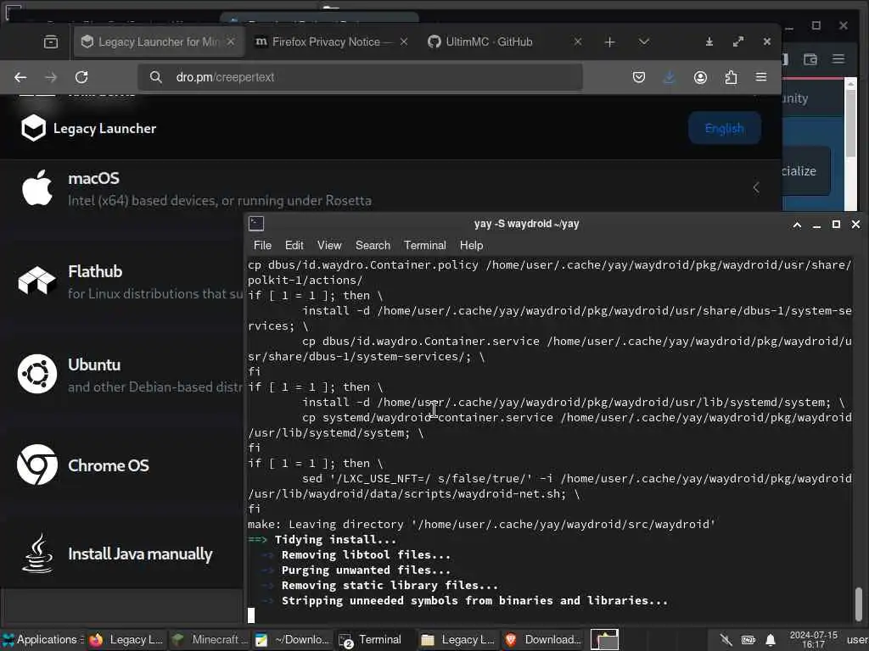The height and width of the screenshot is (651, 869).
Task: Click the Firefox window expand arrows icon
Action: coord(738,42)
